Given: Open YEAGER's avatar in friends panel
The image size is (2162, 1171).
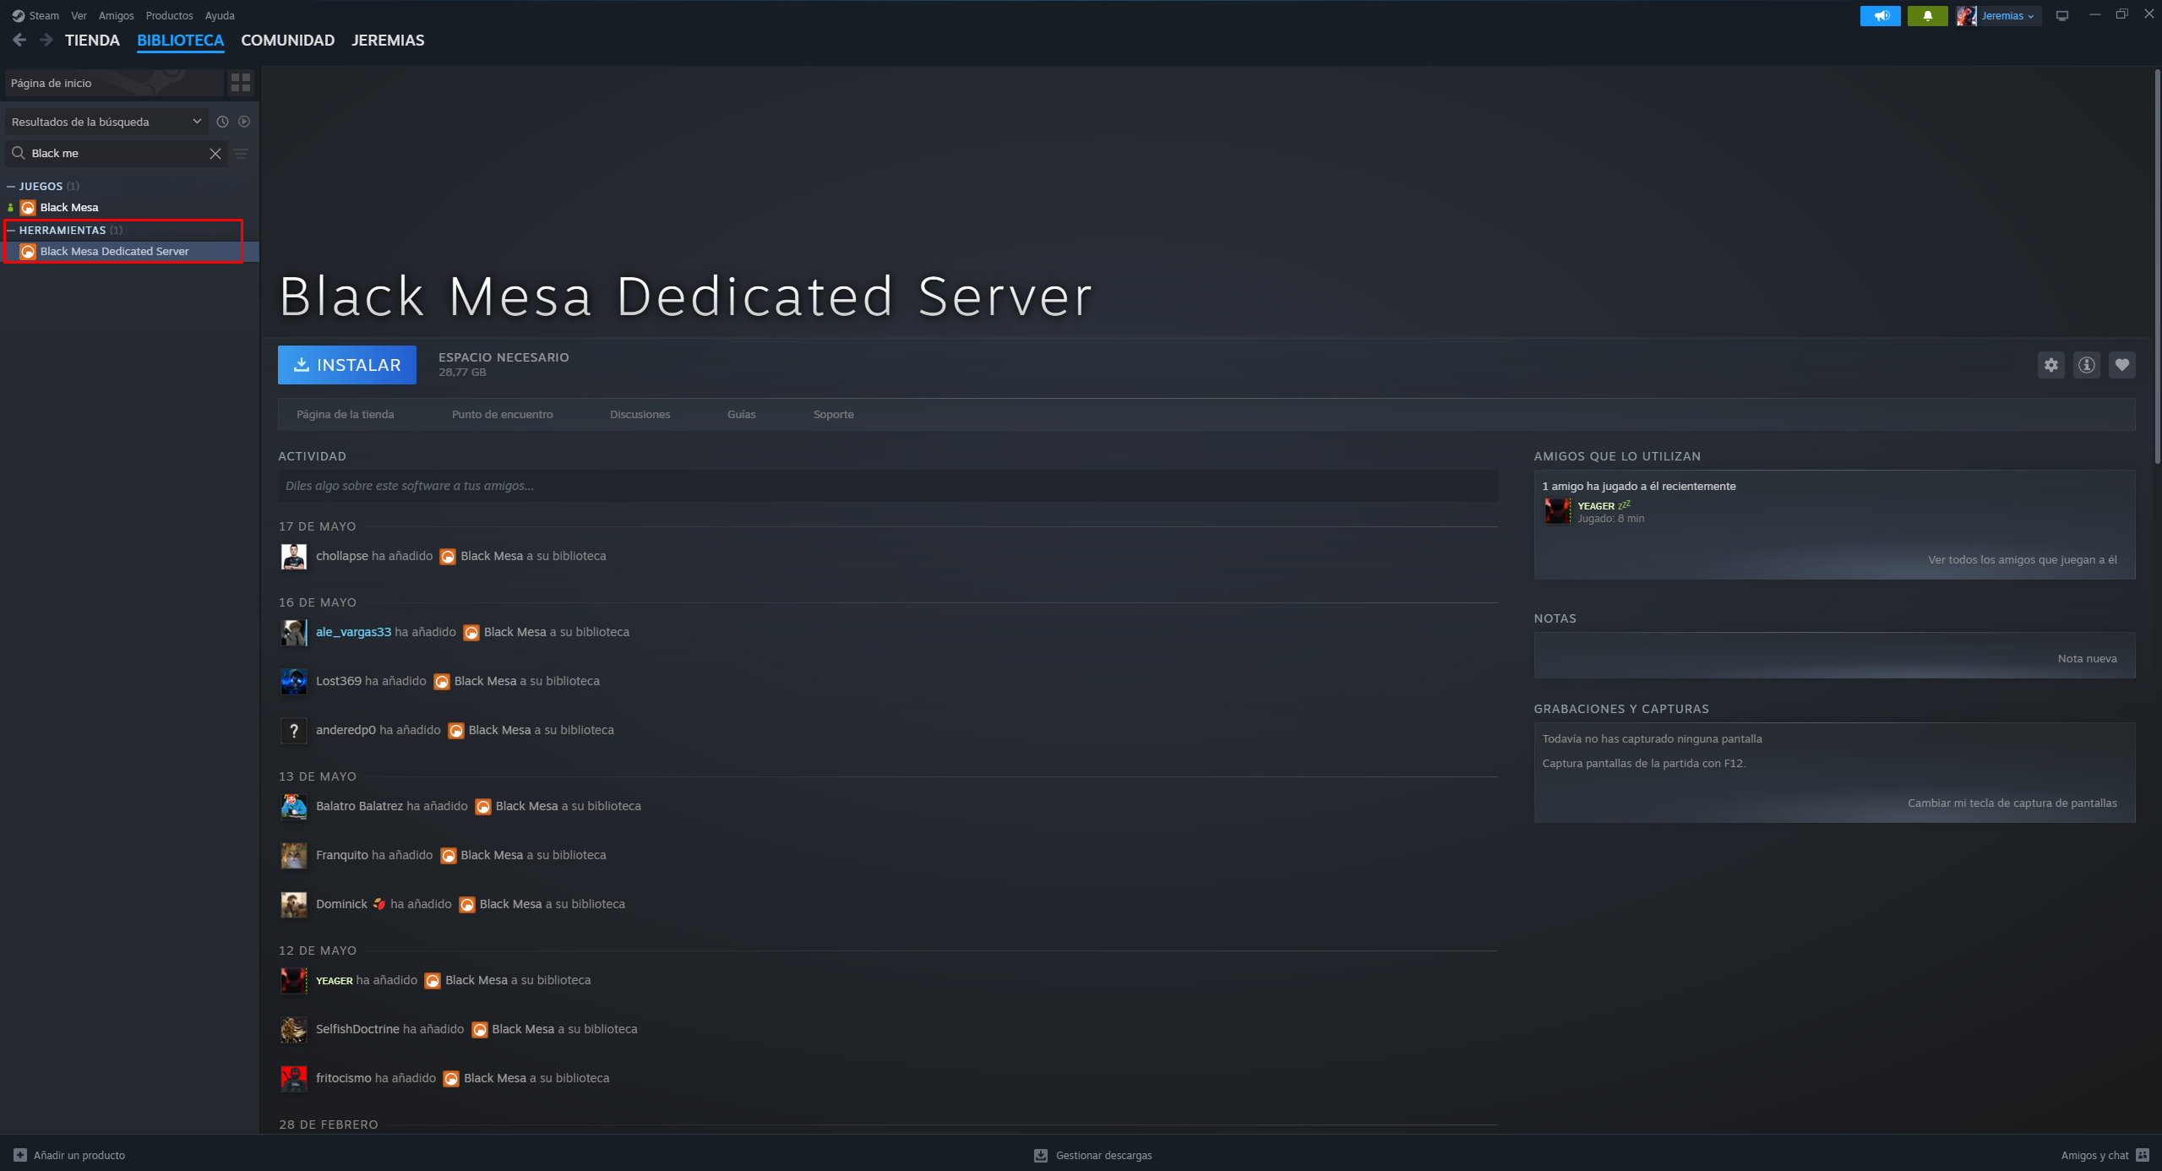Looking at the screenshot, I should point(1558,511).
